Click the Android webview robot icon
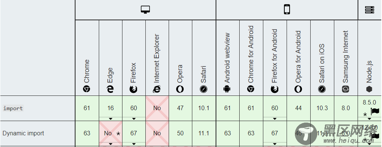The height and width of the screenshot is (147, 382). point(227,89)
